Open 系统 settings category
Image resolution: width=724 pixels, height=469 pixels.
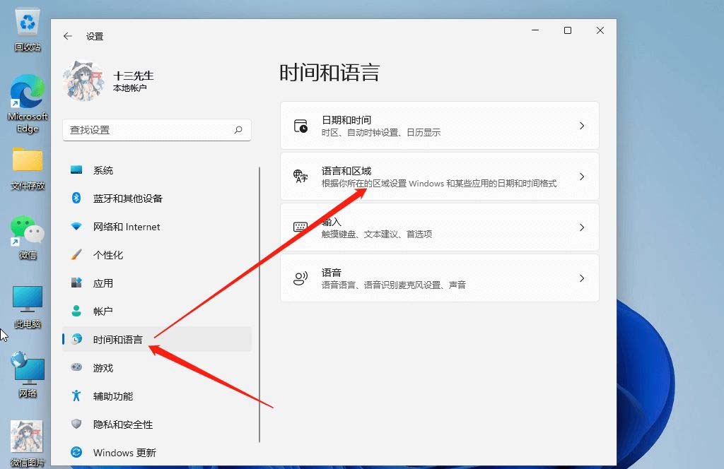tap(156, 170)
